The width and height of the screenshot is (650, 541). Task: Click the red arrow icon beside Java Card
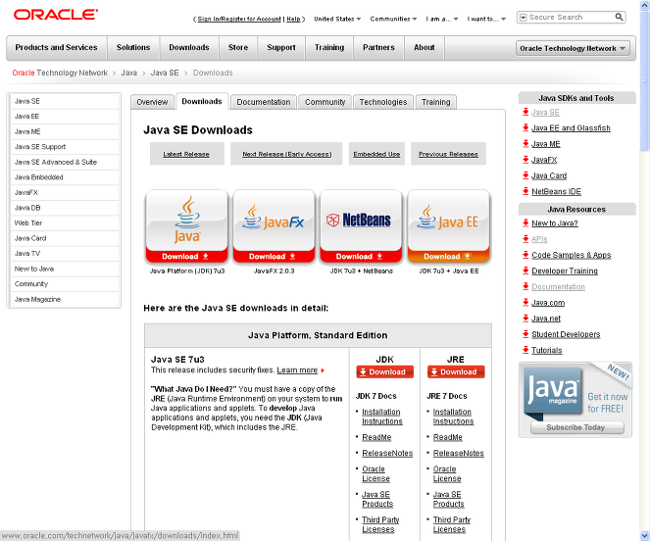click(x=525, y=175)
